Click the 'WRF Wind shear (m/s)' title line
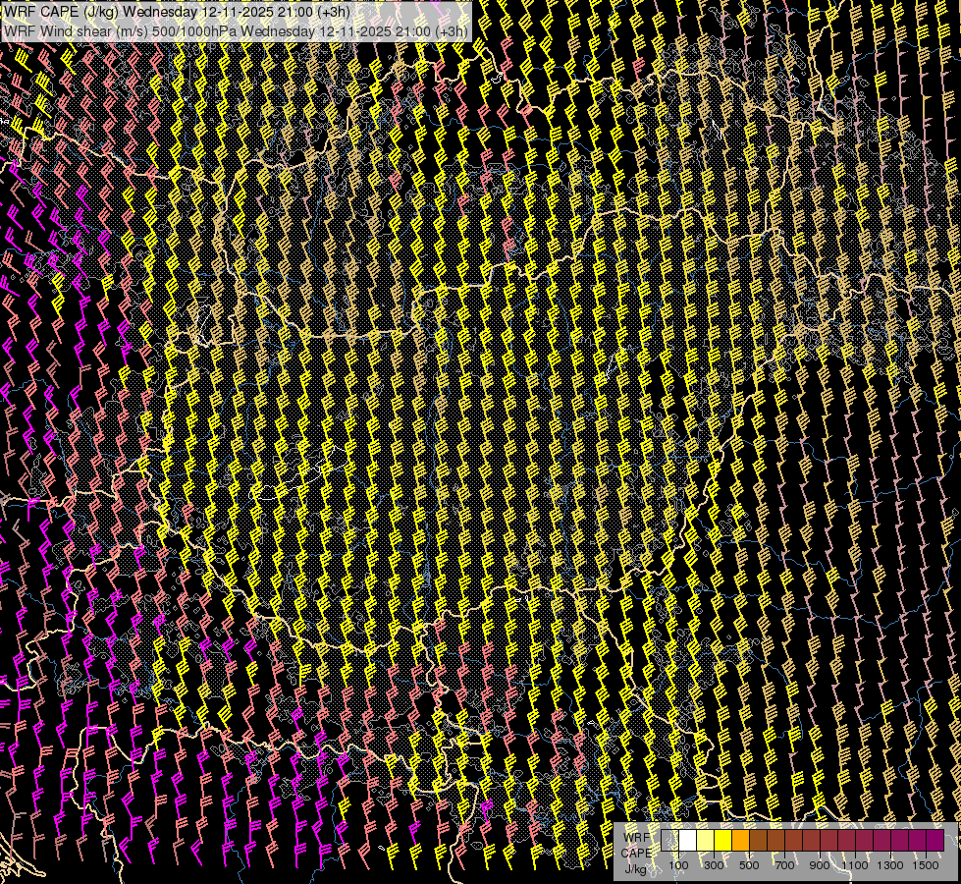The height and width of the screenshot is (884, 961). pos(236,30)
